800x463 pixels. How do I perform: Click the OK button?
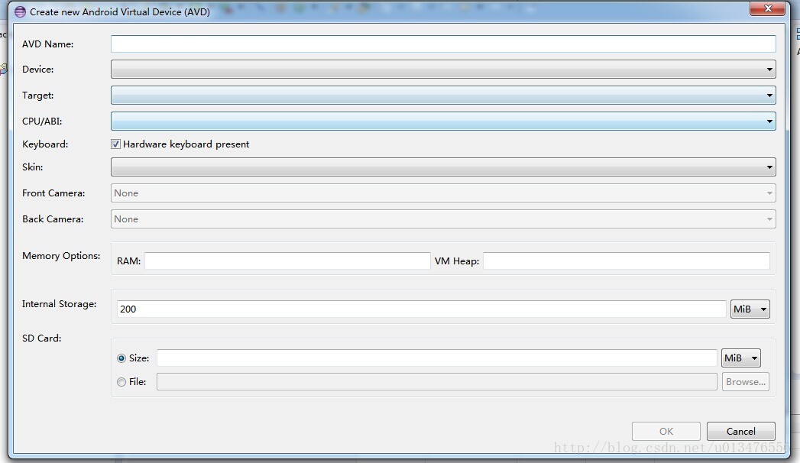(666, 432)
